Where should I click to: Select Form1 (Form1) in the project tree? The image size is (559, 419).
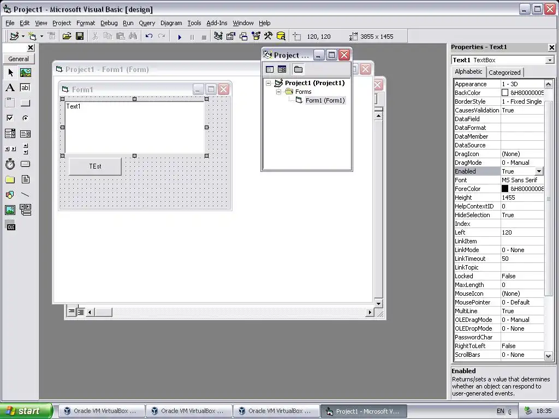[325, 100]
